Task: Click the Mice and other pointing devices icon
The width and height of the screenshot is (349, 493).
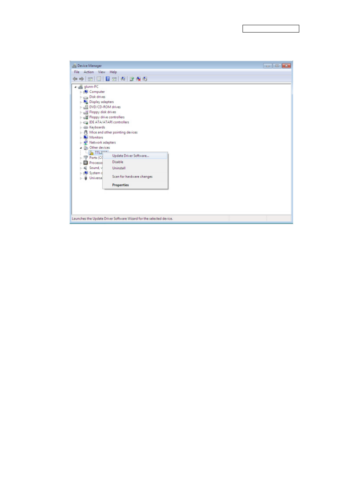Action: [86, 133]
